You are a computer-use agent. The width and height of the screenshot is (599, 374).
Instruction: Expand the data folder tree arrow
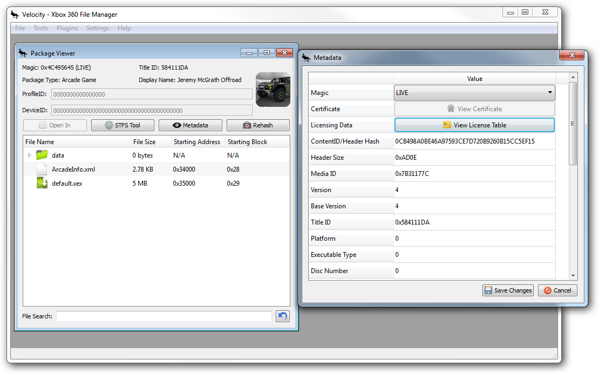click(x=30, y=155)
